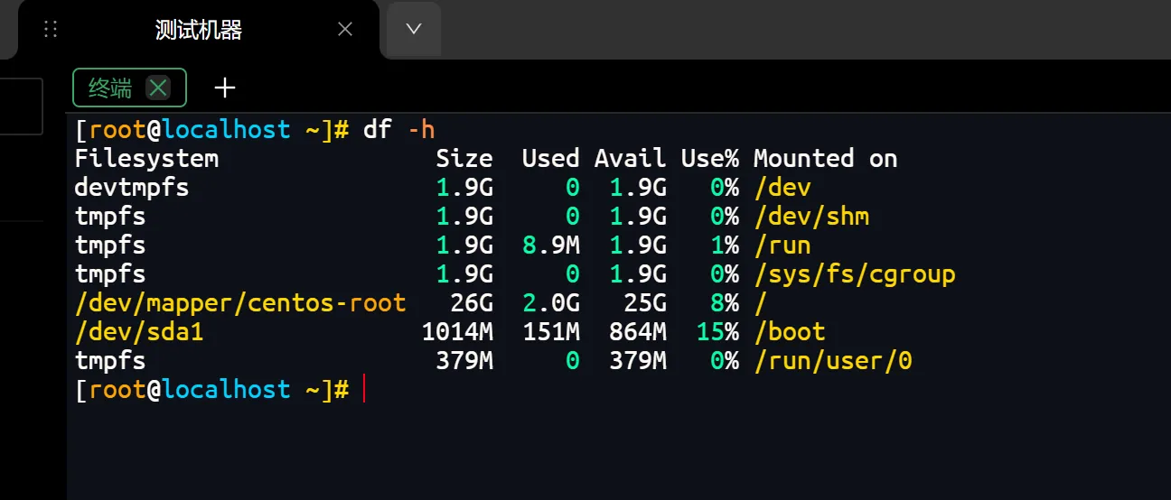Add a new terminal with plus icon
Image resolution: width=1171 pixels, height=500 pixels.
(225, 88)
